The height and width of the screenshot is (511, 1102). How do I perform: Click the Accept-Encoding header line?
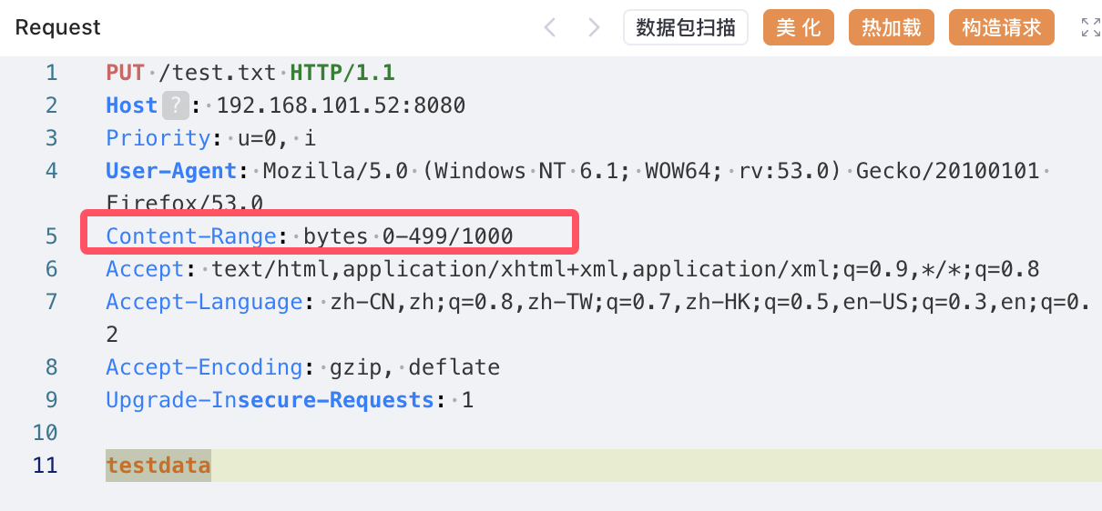(302, 367)
